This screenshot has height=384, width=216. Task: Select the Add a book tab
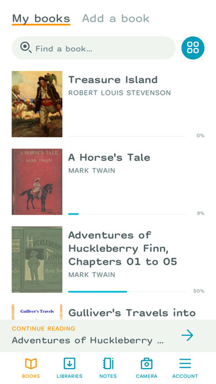(x=116, y=18)
